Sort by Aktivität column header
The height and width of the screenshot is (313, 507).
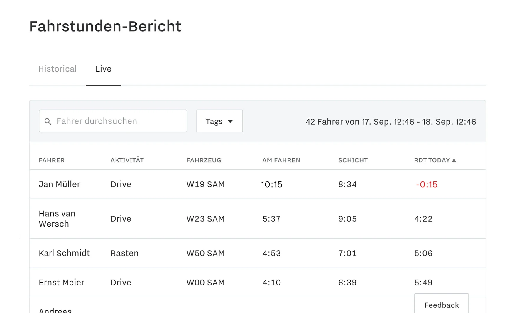127,160
